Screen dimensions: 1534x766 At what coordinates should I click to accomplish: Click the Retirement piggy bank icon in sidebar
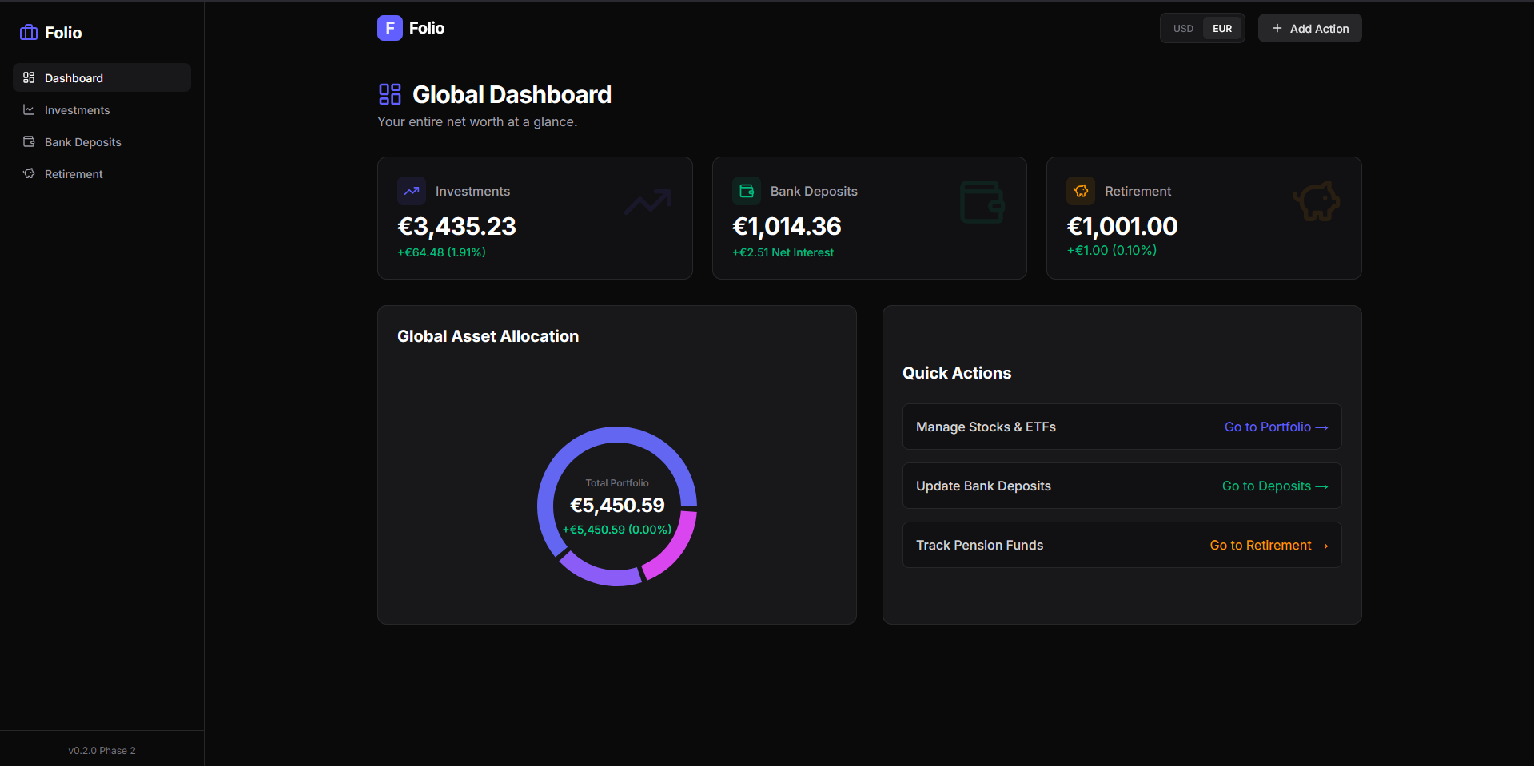pos(29,173)
